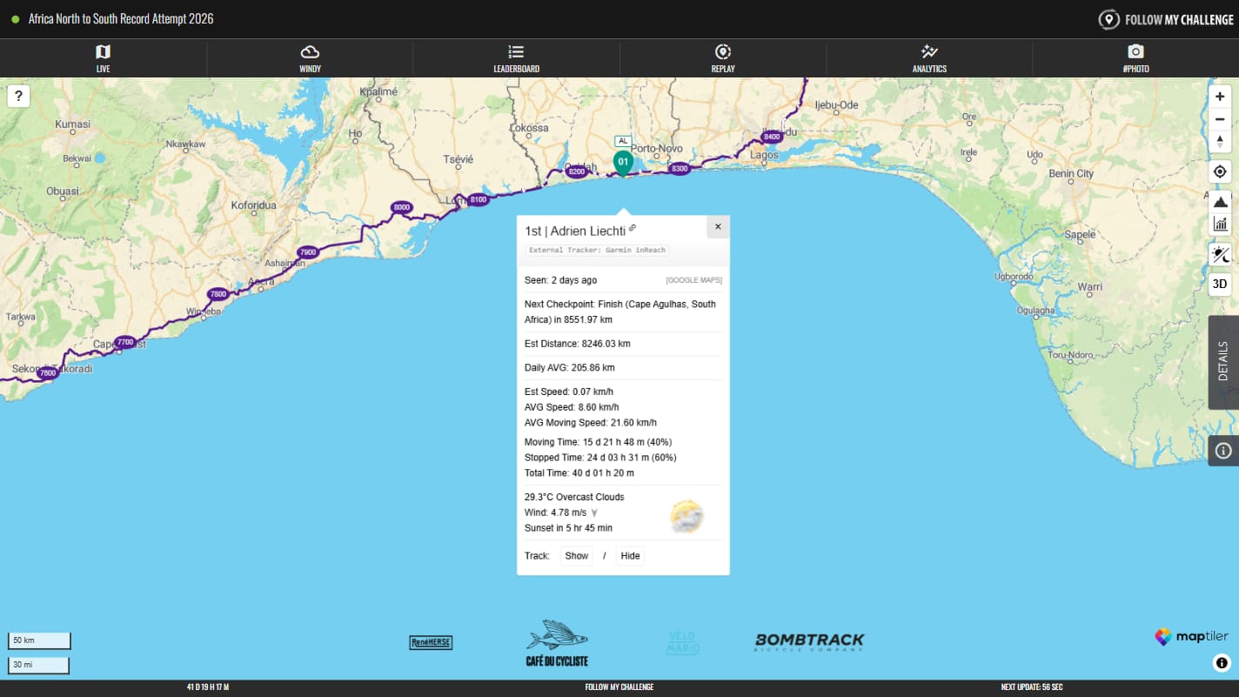Click the 01 rider map marker

[x=623, y=162]
